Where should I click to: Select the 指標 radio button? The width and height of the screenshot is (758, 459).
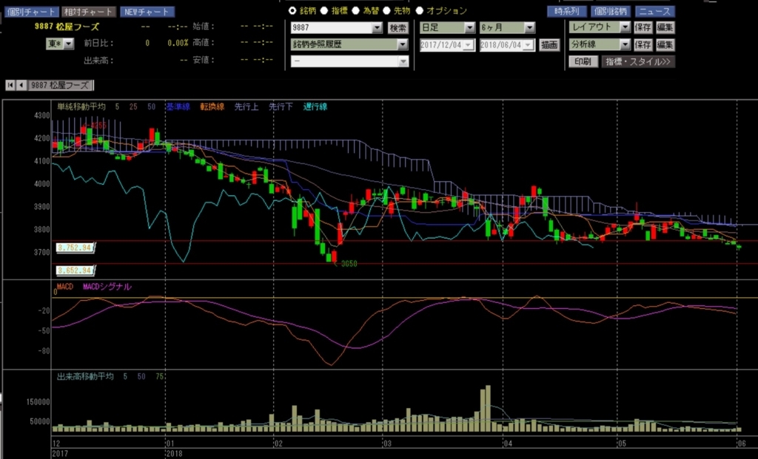tap(324, 10)
